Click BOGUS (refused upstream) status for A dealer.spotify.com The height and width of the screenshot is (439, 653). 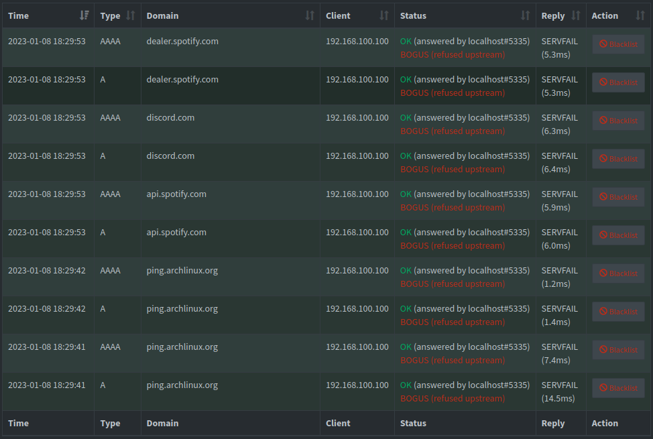pyautogui.click(x=453, y=93)
